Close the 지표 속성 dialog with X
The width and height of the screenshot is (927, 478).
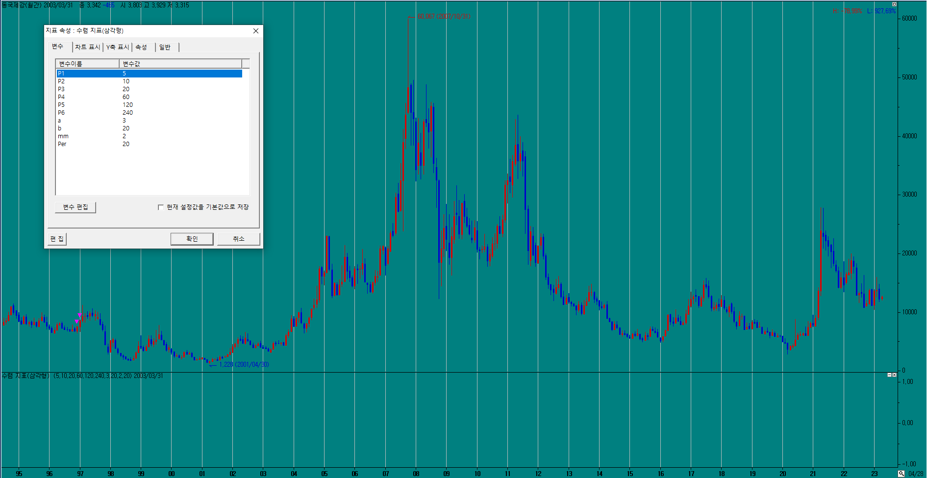255,31
